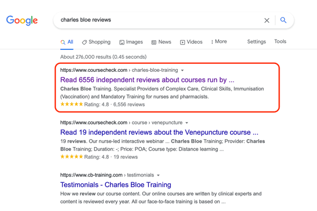This screenshot has width=317, height=211.
Task: Open the Shopping tab with tag icon
Action: 96,42
